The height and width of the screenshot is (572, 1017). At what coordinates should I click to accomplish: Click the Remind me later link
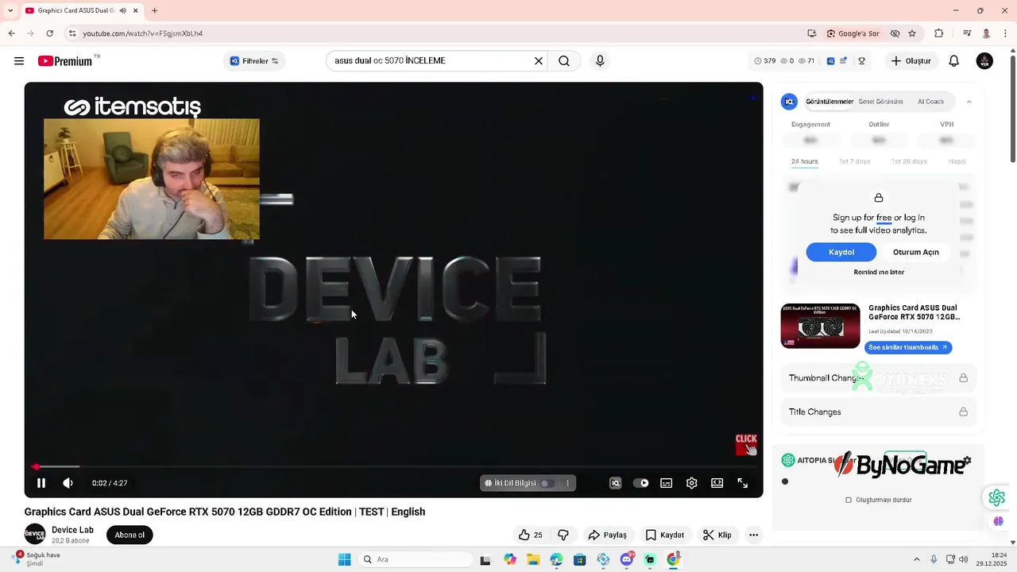click(x=879, y=272)
